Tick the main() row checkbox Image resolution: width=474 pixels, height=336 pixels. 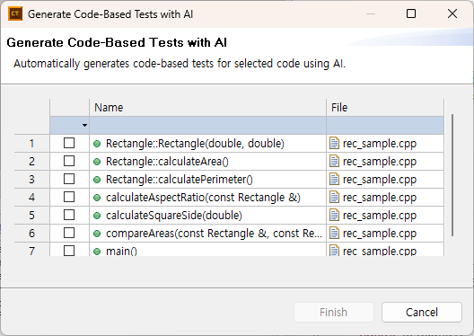[x=69, y=251]
